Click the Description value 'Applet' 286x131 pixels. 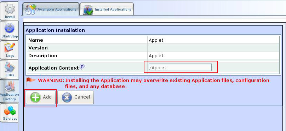(156, 55)
